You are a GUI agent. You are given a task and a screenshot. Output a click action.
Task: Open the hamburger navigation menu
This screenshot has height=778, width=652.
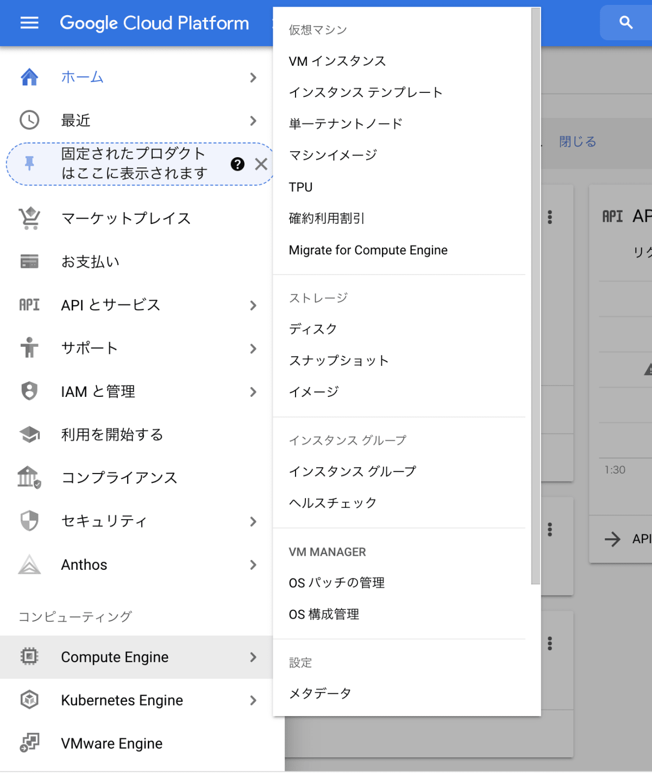point(29,23)
